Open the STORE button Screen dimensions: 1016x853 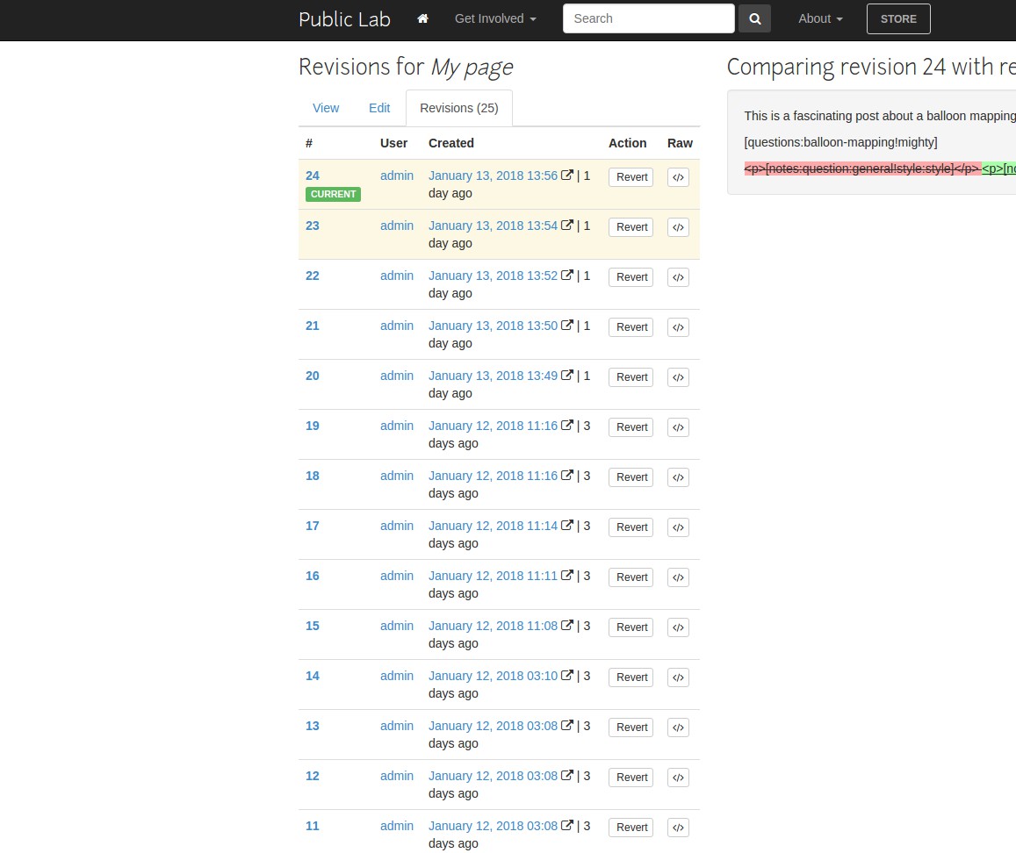tap(898, 18)
